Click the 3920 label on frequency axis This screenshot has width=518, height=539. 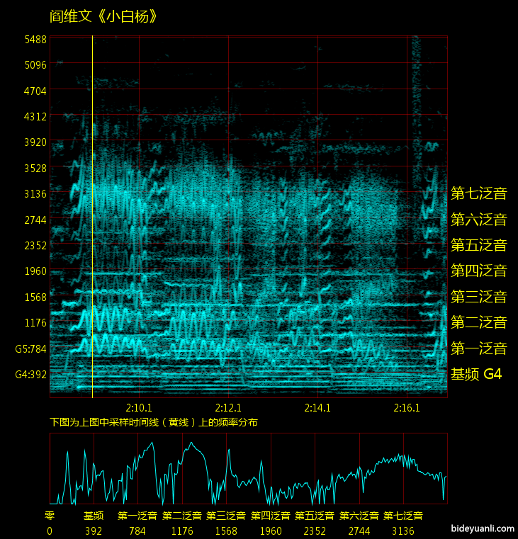tap(35, 142)
